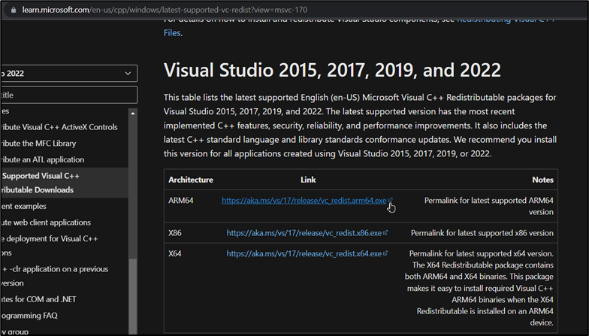The width and height of the screenshot is (589, 336).
Task: Open the web client applications sidebar item
Action: pyautogui.click(x=45, y=222)
